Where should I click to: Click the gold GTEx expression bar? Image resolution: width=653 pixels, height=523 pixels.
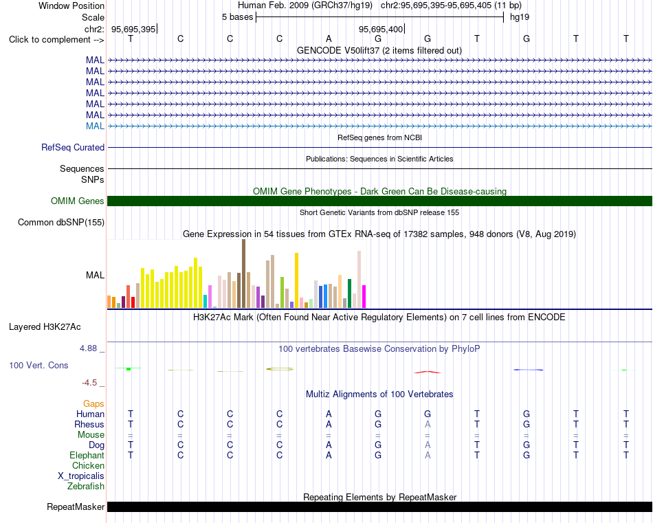pyautogui.click(x=296, y=280)
